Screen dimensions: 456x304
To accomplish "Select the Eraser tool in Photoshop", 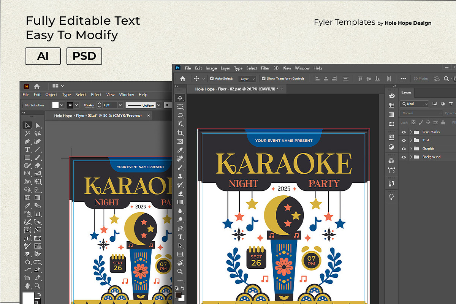I will tap(180, 193).
